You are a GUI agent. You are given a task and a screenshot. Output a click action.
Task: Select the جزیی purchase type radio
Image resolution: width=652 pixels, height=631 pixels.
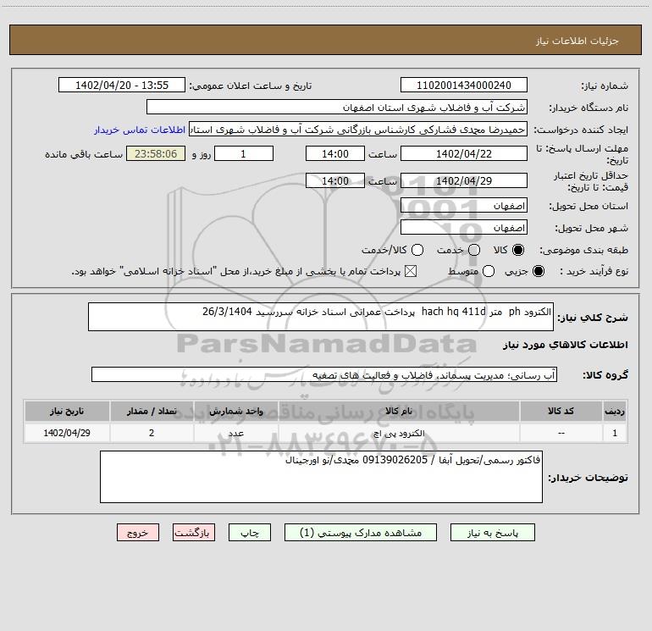pos(539,271)
